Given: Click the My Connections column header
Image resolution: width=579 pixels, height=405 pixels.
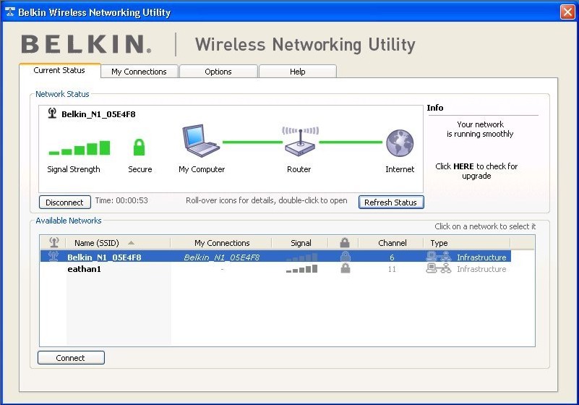Looking at the screenshot, I should 222,243.
